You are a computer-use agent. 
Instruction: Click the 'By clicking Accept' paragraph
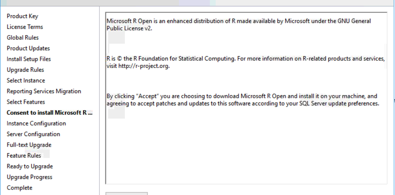point(243,100)
